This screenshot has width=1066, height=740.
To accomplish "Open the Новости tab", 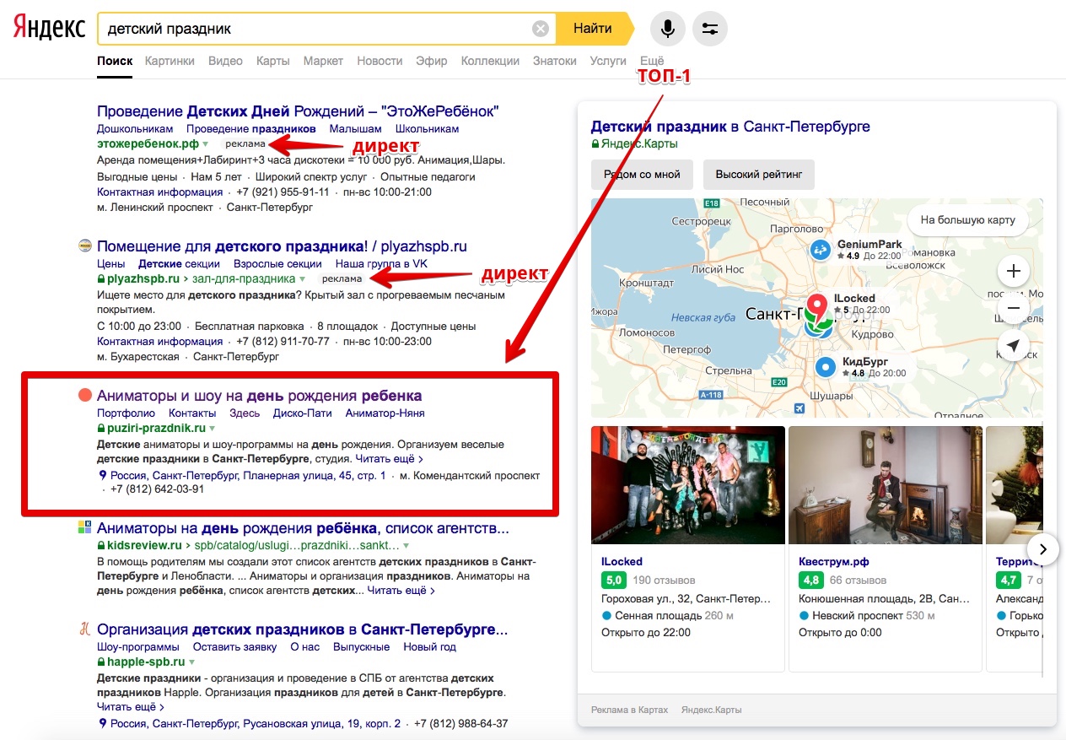I will coord(380,61).
